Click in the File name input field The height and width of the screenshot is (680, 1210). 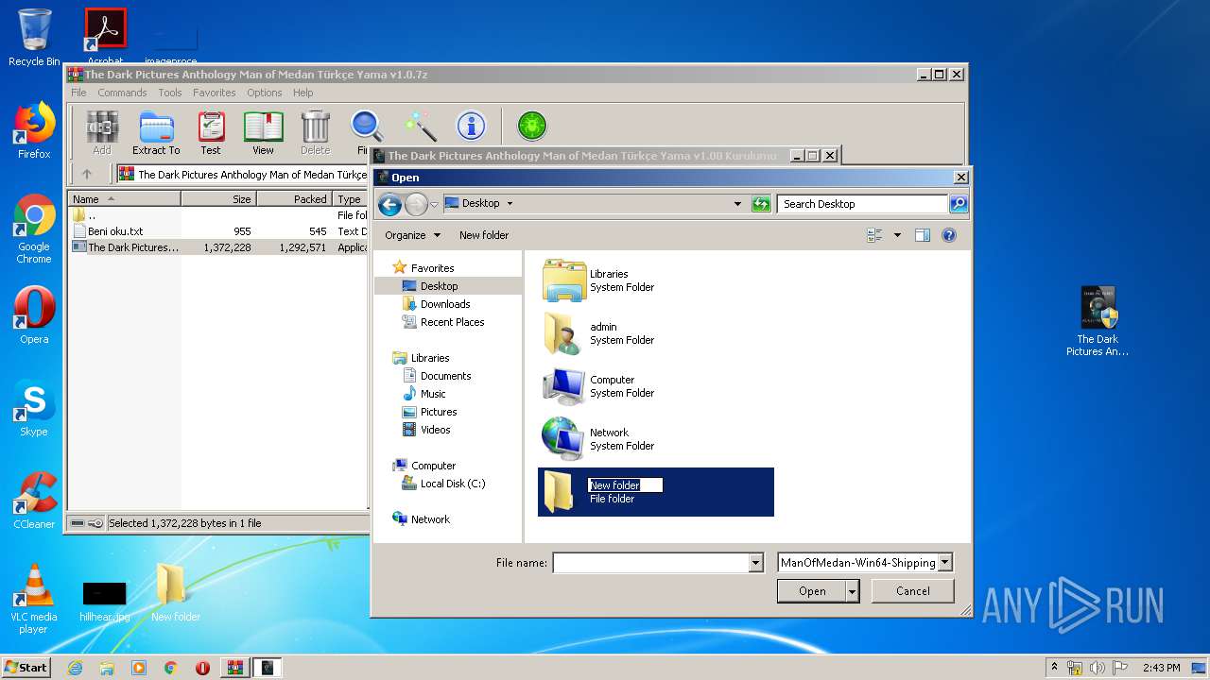651,563
